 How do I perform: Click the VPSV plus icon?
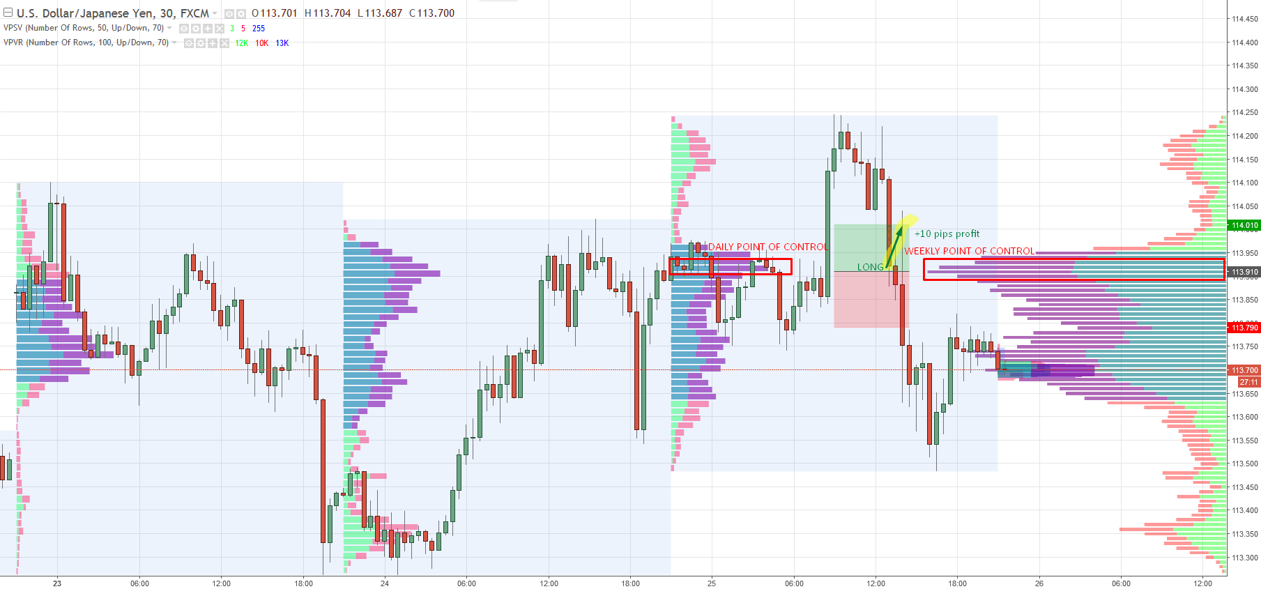208,29
